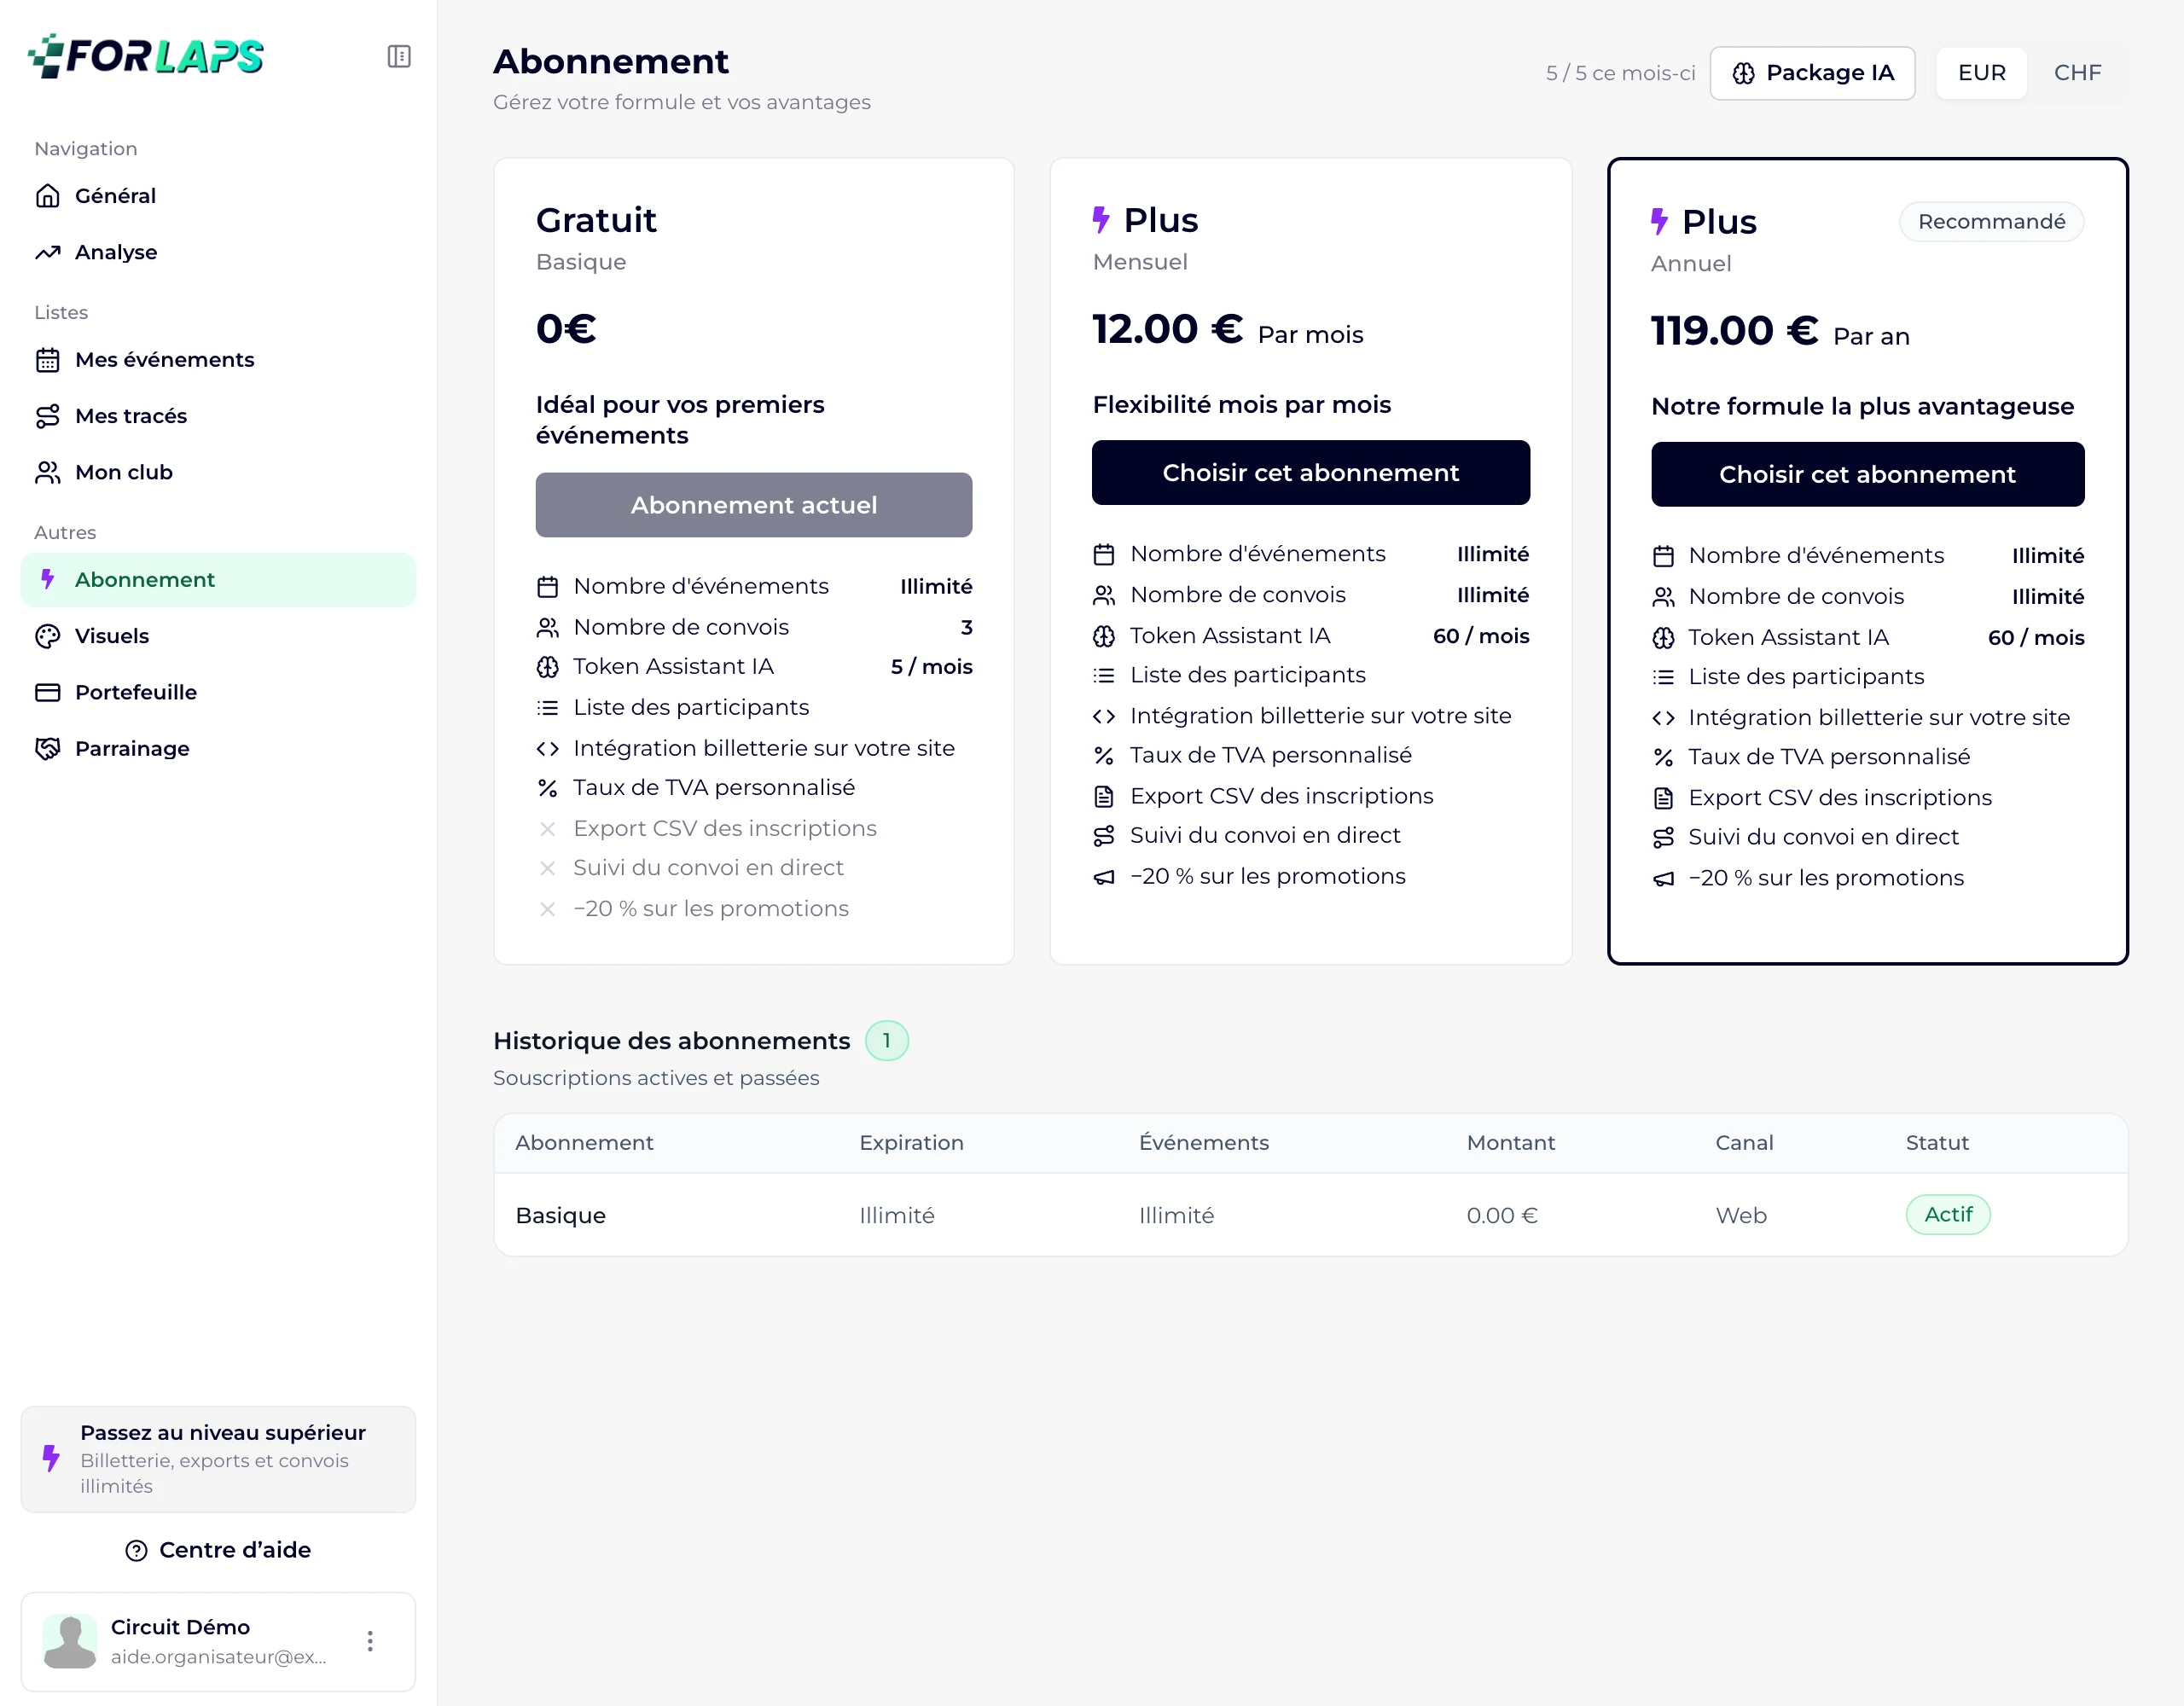Click the Abonnement actuel button
The width and height of the screenshot is (2184, 1706).
(753, 505)
